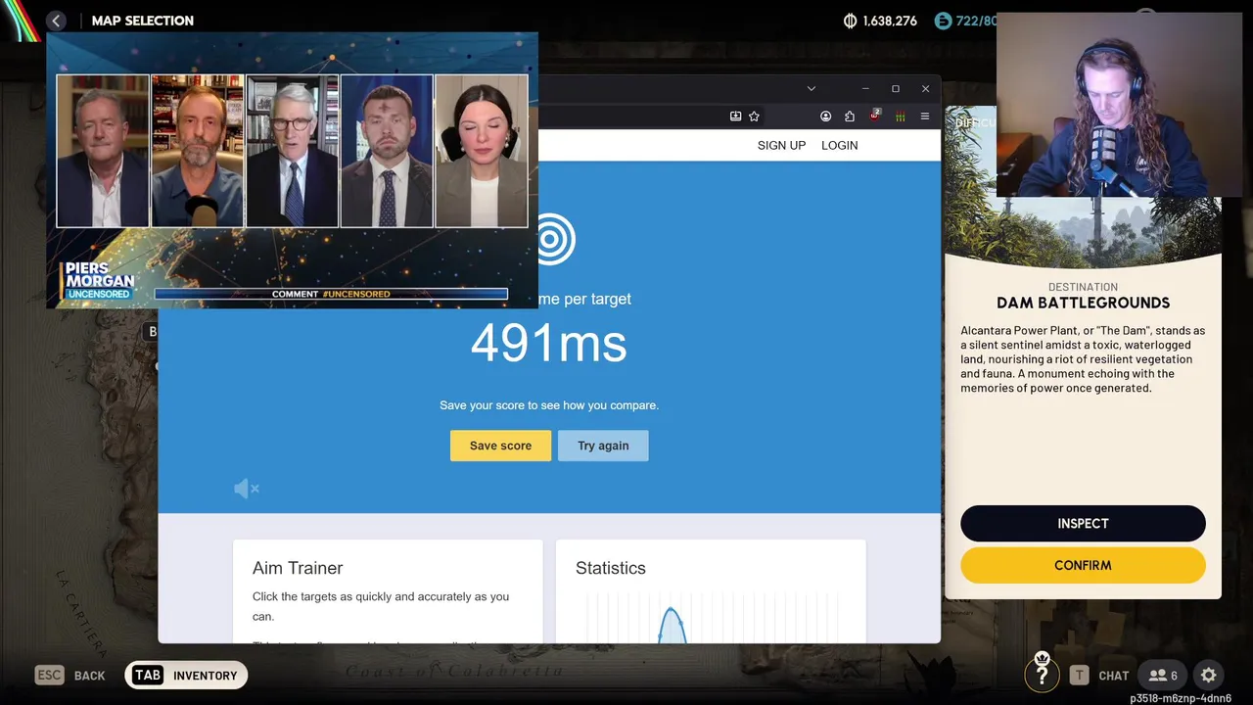The height and width of the screenshot is (705, 1253).
Task: Click the Save score button
Action: [x=500, y=446]
